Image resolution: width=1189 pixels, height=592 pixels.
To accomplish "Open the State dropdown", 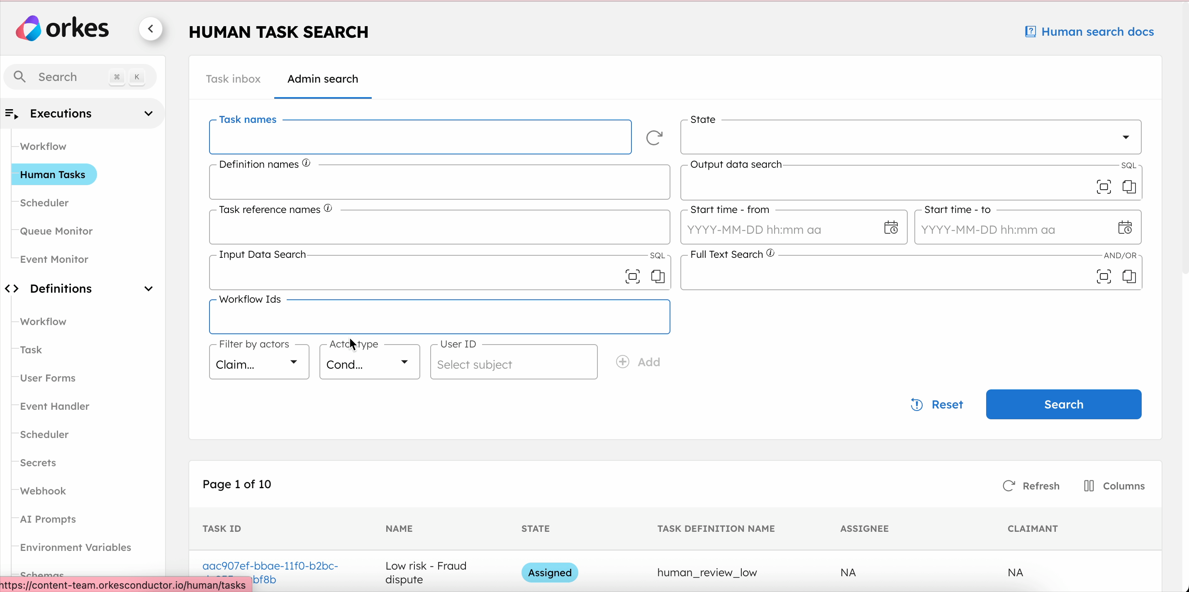I will [x=1126, y=137].
